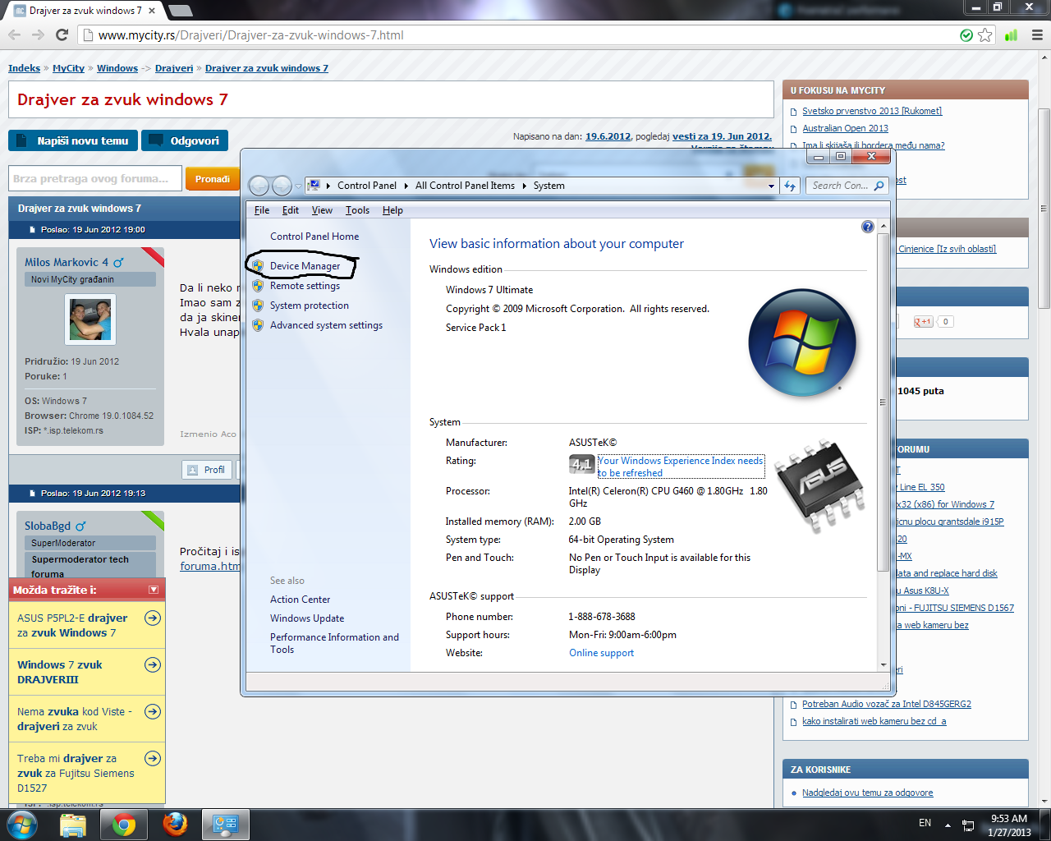Screen dimensions: 1051x841
Task: Click the Google +1 button
Action: pyautogui.click(x=924, y=322)
